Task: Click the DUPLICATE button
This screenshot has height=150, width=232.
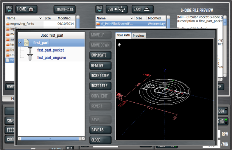Action: [100, 55]
